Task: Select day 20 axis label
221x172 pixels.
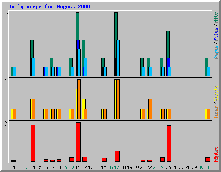Action: pos(136,167)
